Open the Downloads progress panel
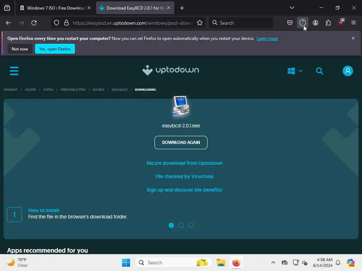Image resolution: width=362 pixels, height=271 pixels. (303, 23)
